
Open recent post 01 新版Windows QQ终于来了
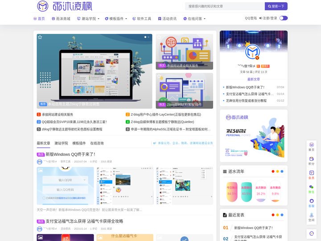(x=253, y=228)
